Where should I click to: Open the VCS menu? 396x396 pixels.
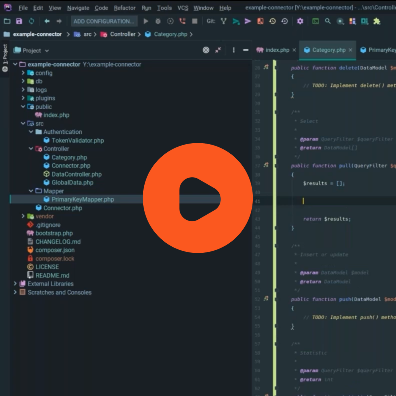click(x=183, y=8)
